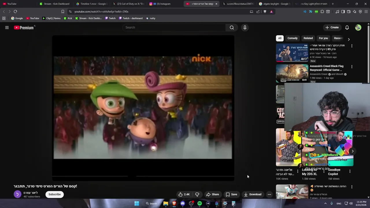This screenshot has width=370, height=208.
Task: Switch to the Instagram tab
Action: [x=165, y=4]
